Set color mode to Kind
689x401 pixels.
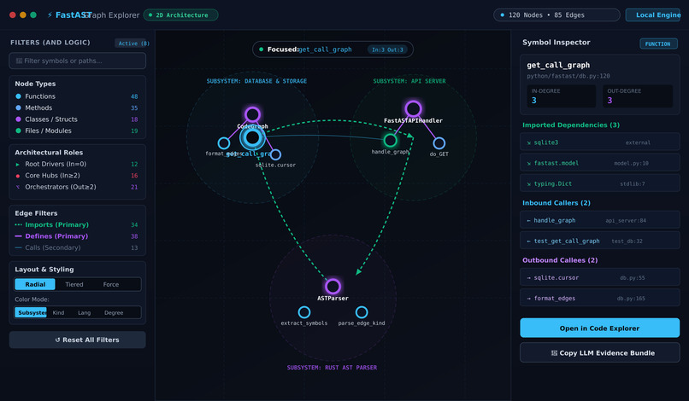tap(58, 312)
